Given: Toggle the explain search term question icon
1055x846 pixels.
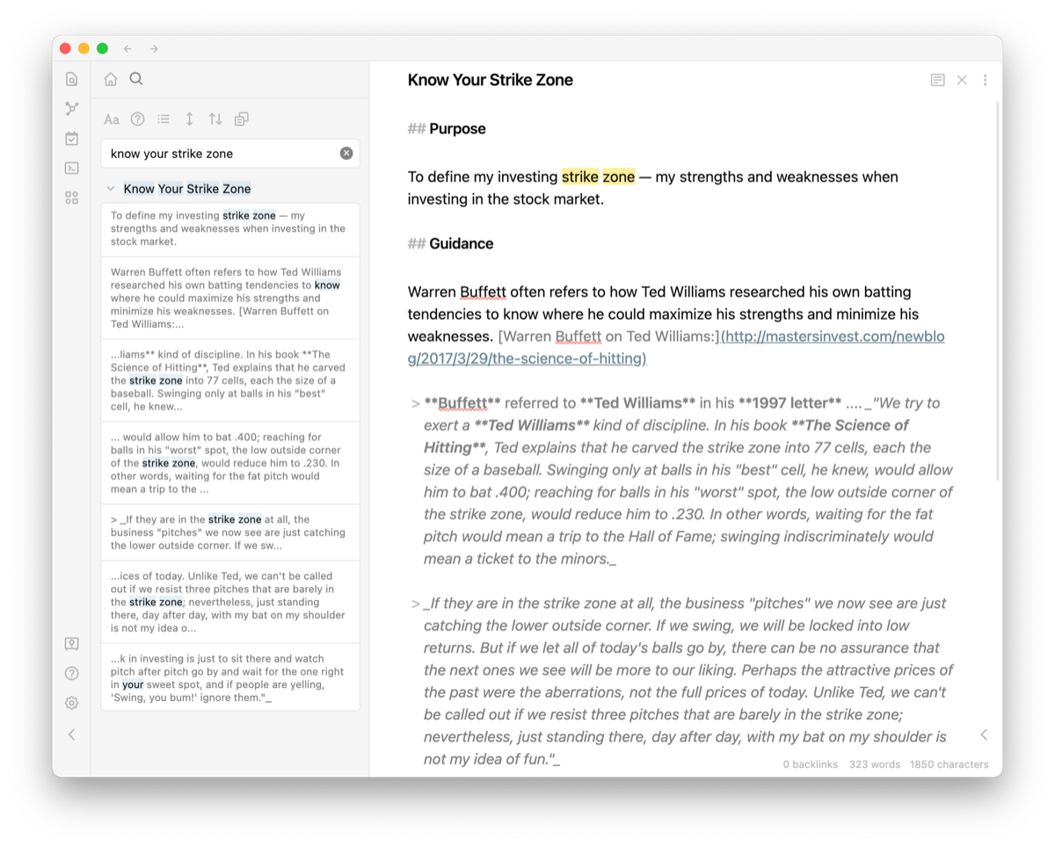Looking at the screenshot, I should click(137, 119).
